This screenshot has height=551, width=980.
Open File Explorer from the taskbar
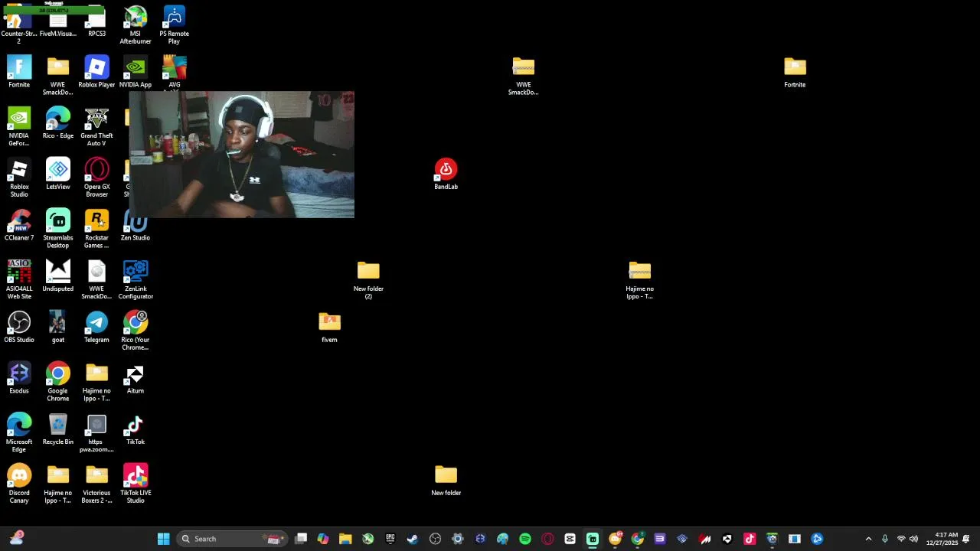pos(345,539)
